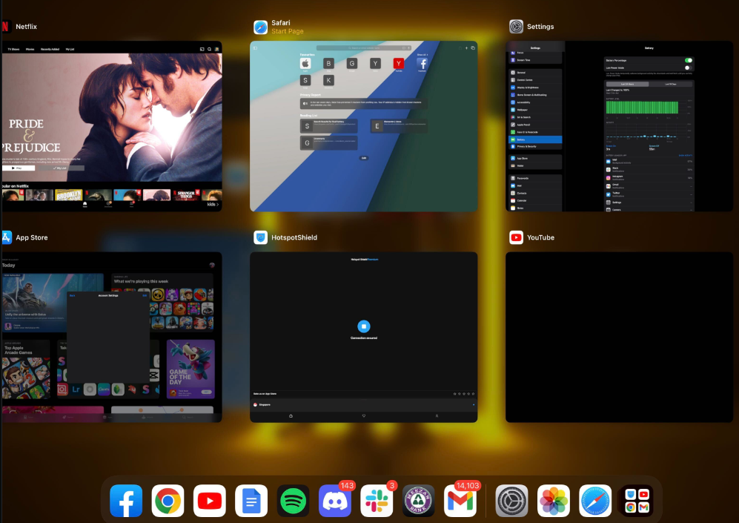Switch to the Netflix app card
The width and height of the screenshot is (739, 523).
111,126
